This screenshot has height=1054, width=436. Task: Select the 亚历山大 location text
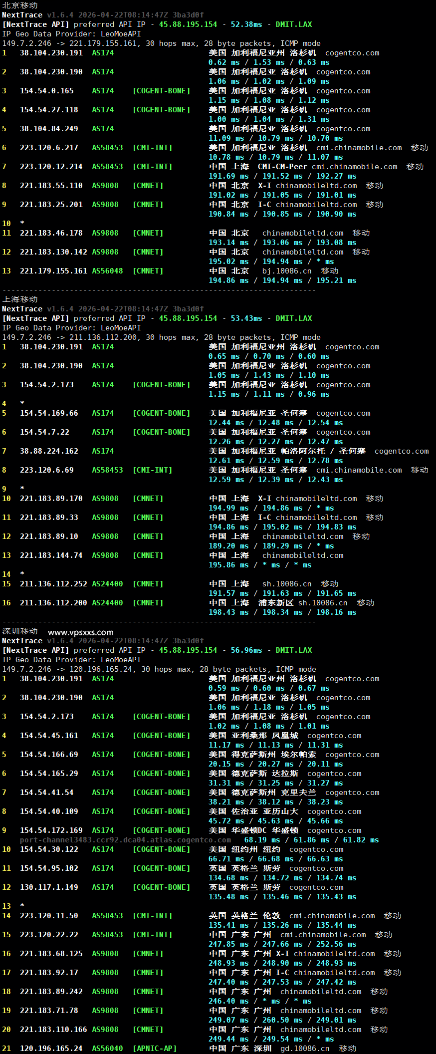280,811
